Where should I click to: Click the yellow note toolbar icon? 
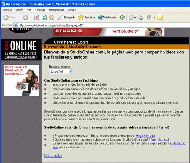click(x=160, y=18)
